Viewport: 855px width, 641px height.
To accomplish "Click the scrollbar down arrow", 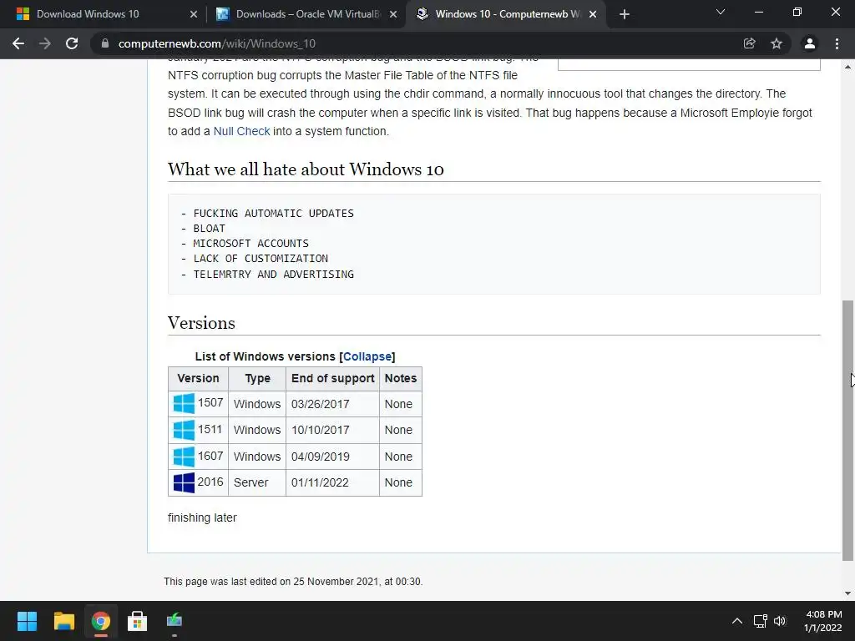I will point(847,593).
